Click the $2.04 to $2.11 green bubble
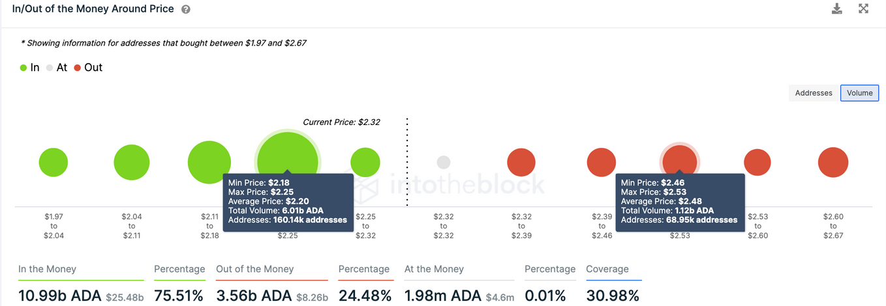The image size is (886, 306). coord(132,163)
